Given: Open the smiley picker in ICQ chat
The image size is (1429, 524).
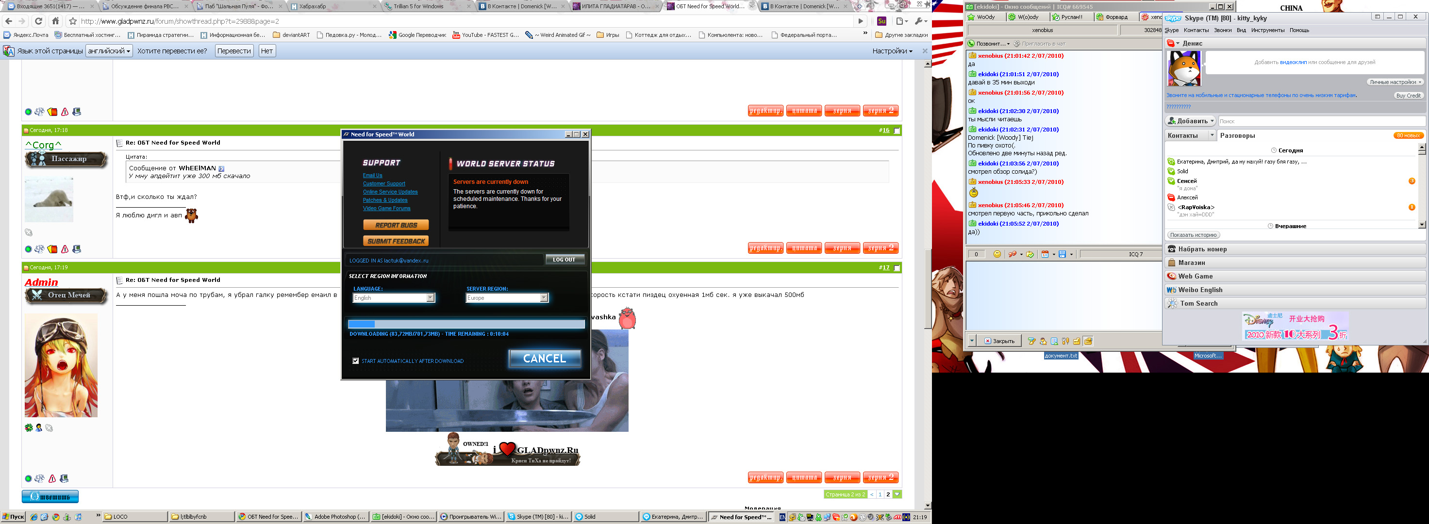Looking at the screenshot, I should click(x=997, y=254).
